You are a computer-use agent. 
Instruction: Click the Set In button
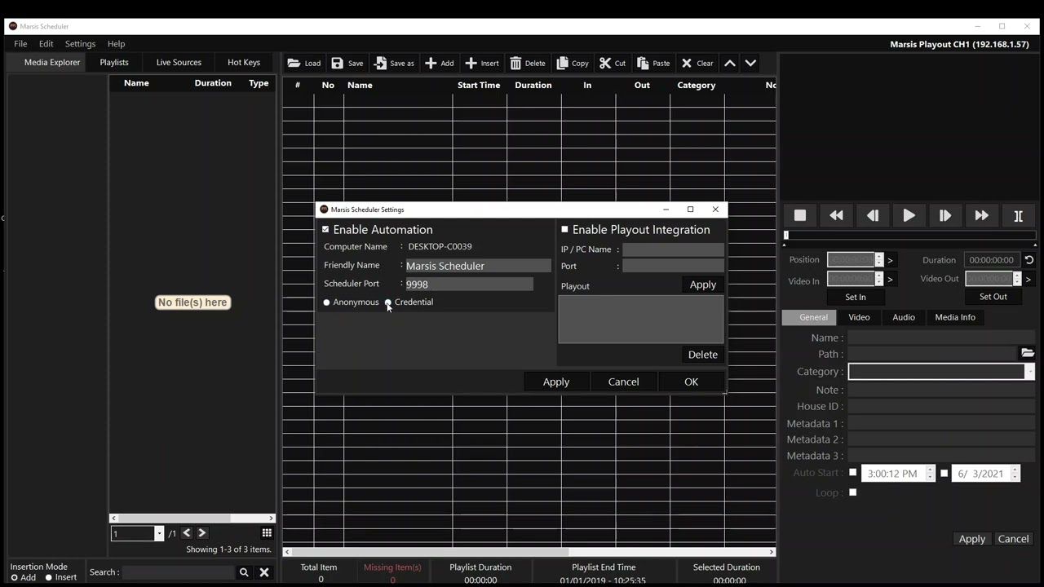click(856, 297)
